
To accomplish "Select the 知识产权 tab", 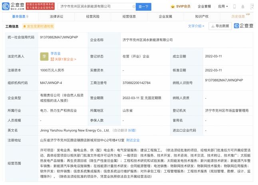I will [x=201, y=17].
